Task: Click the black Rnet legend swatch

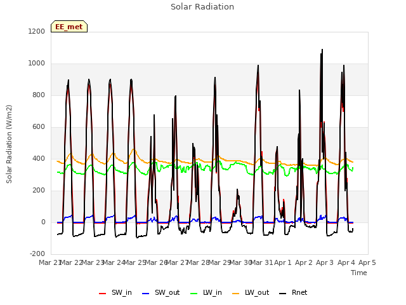Action: point(283,294)
